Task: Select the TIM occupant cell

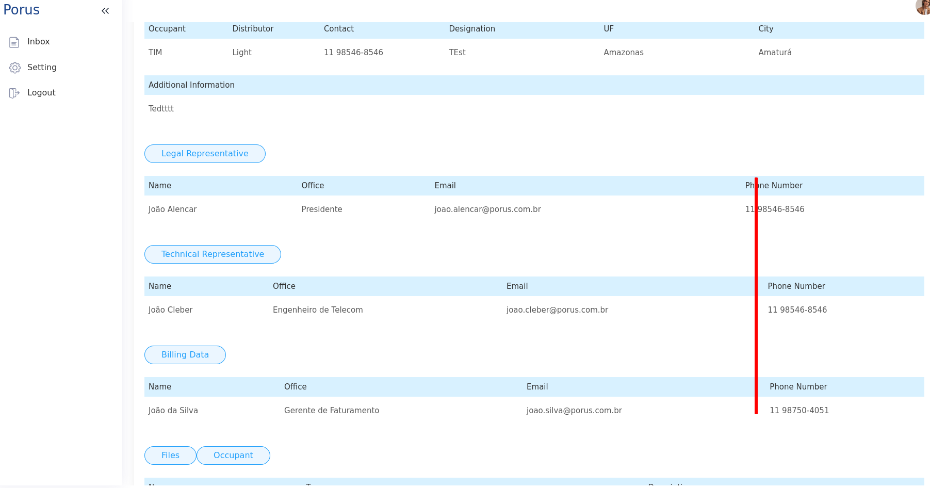Action: coord(155,53)
